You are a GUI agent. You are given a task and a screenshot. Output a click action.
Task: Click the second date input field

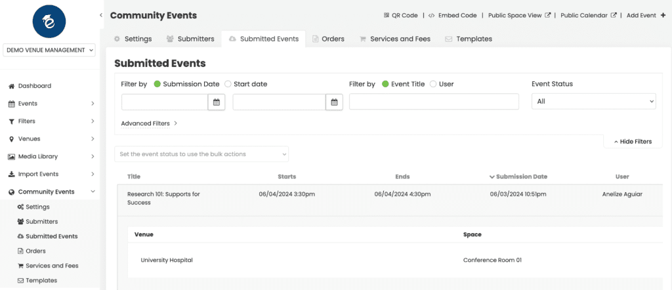coord(280,102)
